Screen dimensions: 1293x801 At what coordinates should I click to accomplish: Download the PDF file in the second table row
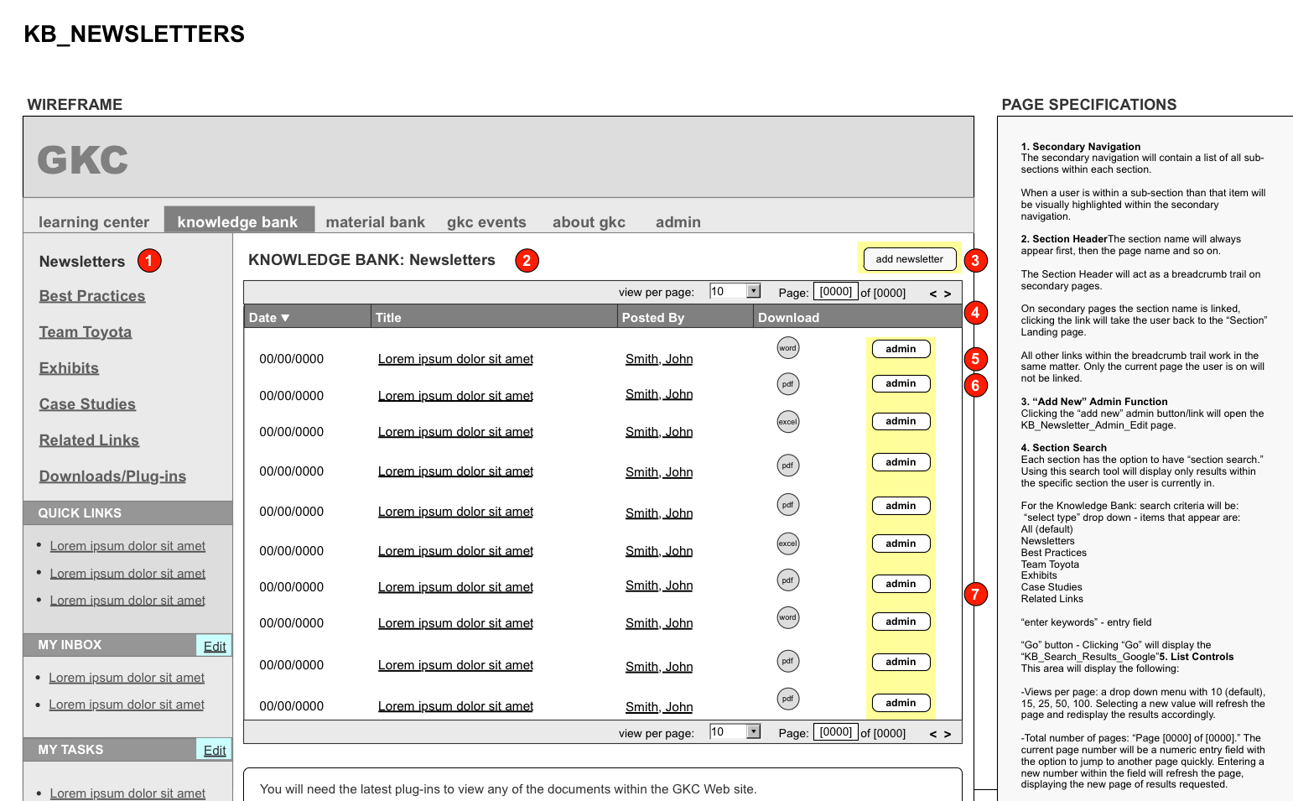[787, 384]
